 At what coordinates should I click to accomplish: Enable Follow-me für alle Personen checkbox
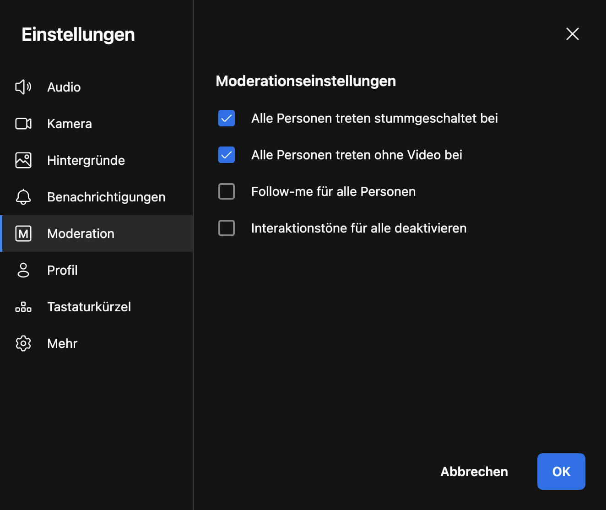(x=227, y=191)
